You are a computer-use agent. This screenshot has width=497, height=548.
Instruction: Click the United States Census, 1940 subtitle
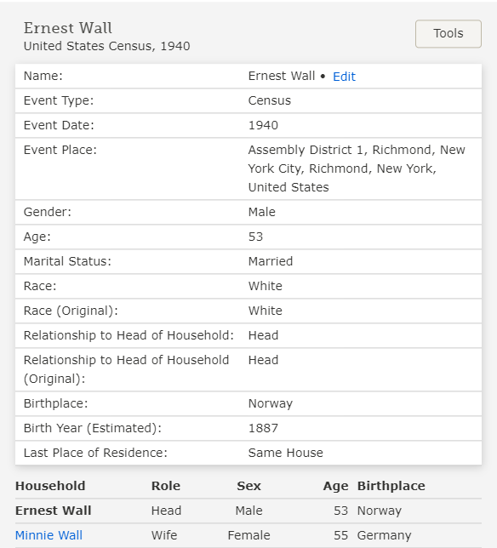pyautogui.click(x=106, y=46)
